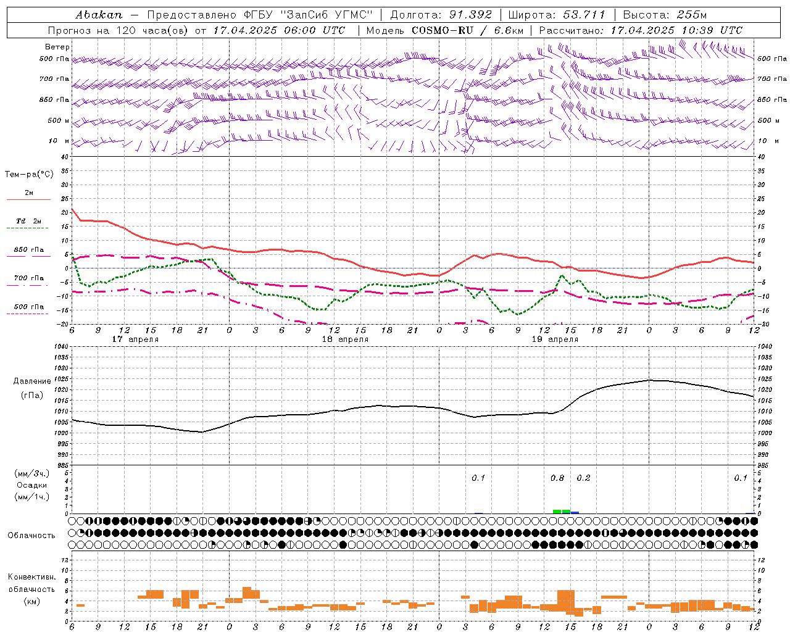Select the 'Прогноз на 120 часа(ов)' forecast text

click(x=118, y=30)
